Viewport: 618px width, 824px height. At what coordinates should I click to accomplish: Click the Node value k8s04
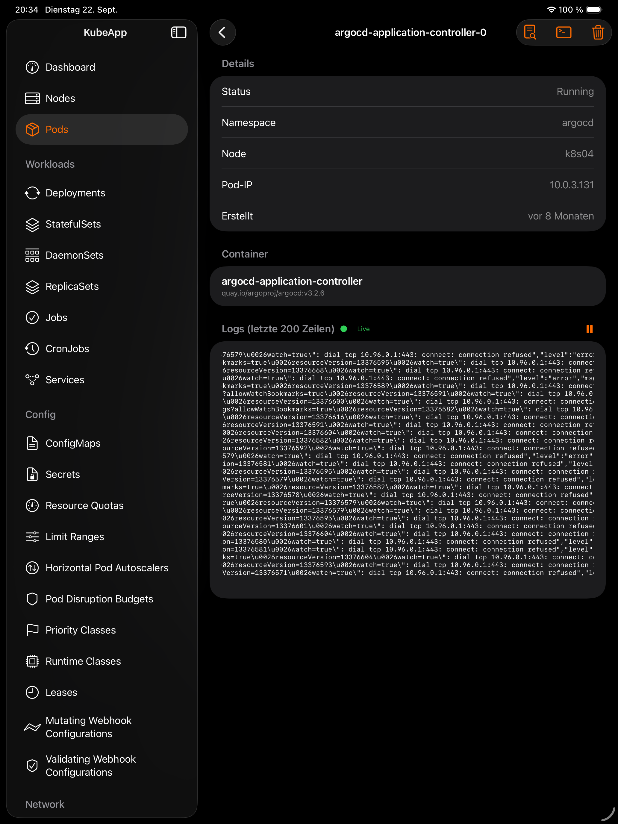tap(579, 154)
